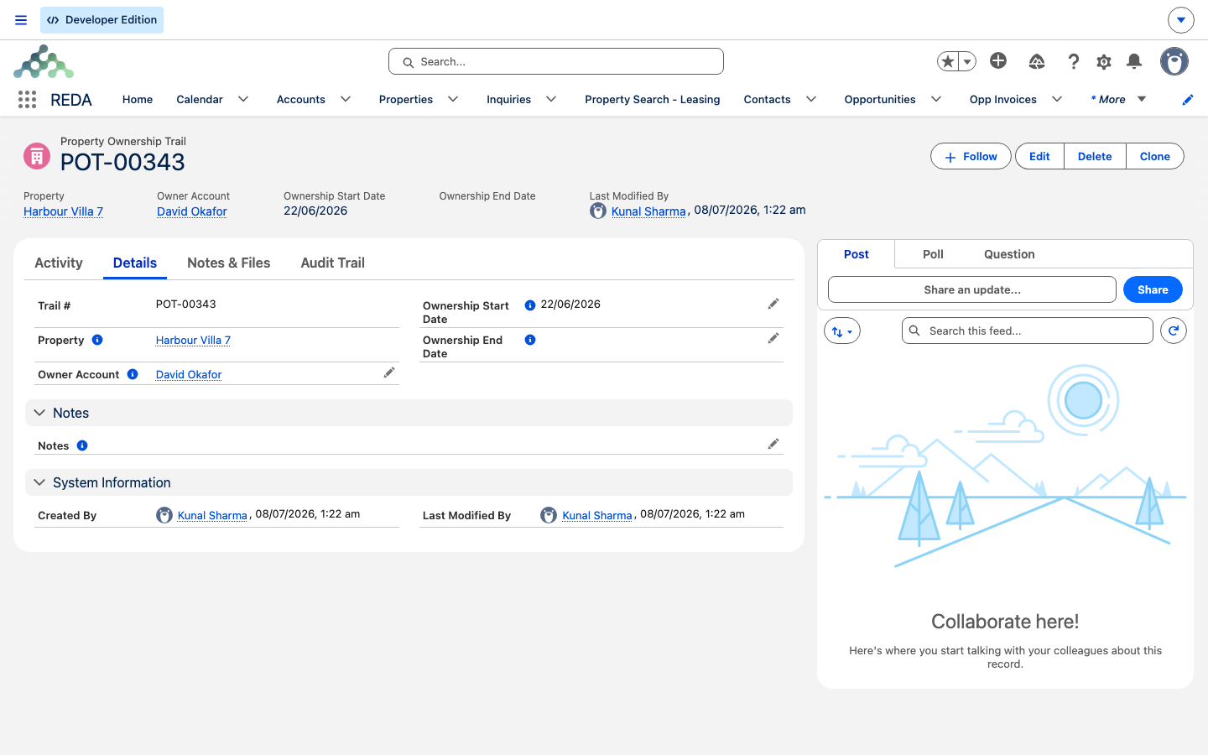Select the Poll tab in Chatter
The height and width of the screenshot is (755, 1208).
pos(933,254)
